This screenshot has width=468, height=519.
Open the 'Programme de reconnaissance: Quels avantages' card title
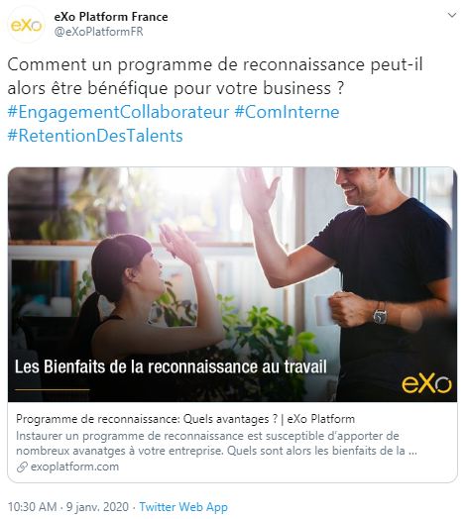185,419
